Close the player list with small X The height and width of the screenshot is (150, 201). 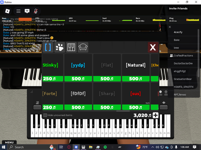point(170,27)
